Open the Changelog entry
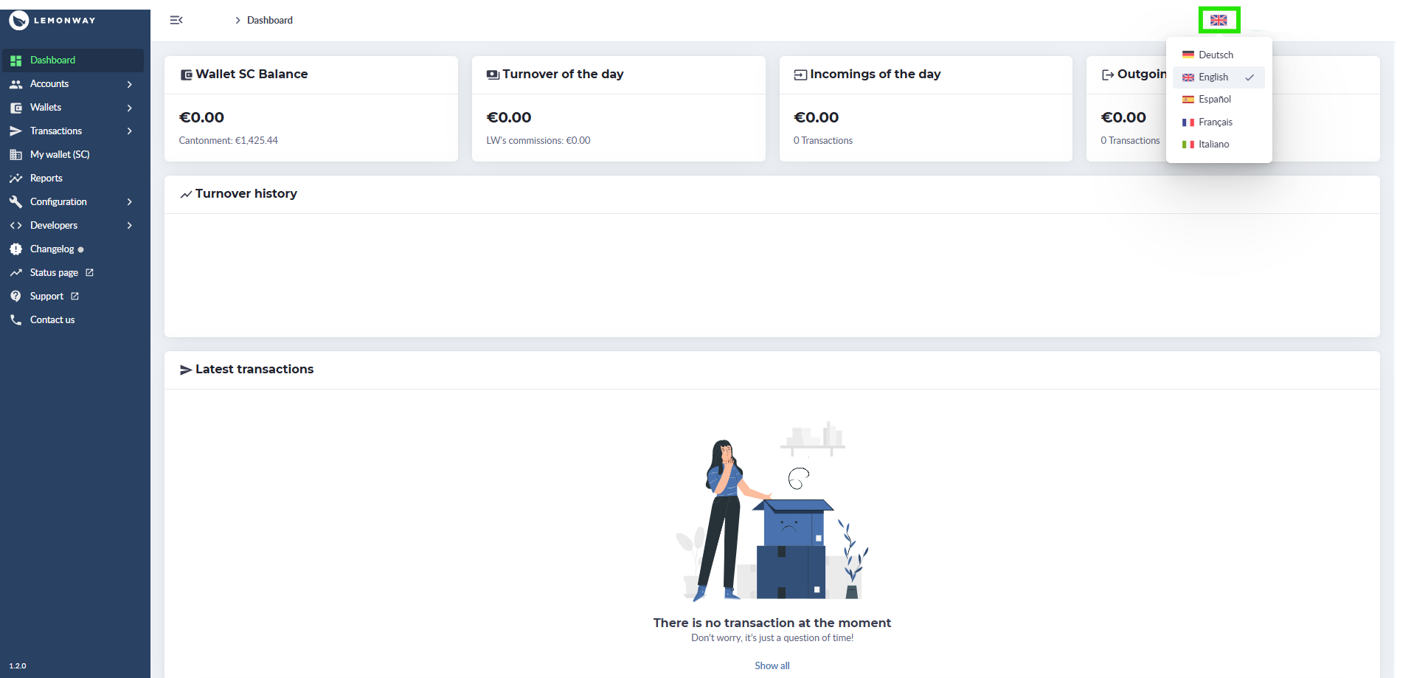 [x=52, y=249]
